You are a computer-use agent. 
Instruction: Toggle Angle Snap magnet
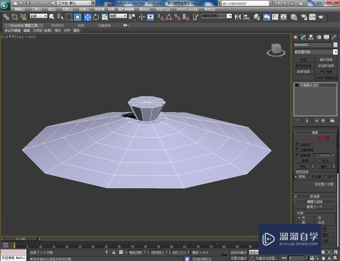pos(169,17)
